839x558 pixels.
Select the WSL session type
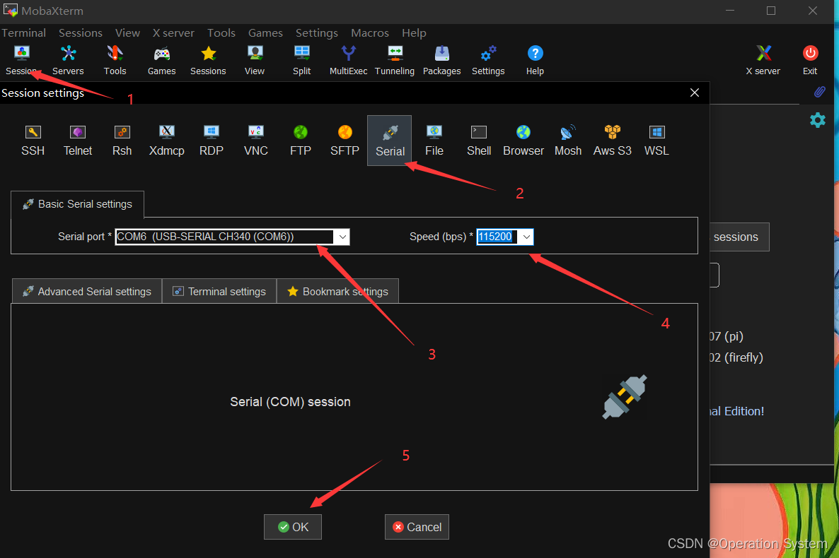click(656, 141)
